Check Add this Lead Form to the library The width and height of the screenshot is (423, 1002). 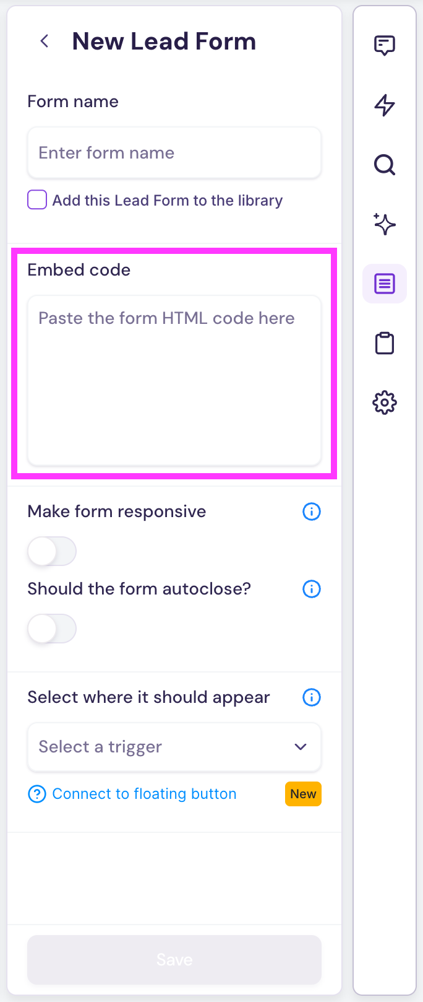point(37,200)
